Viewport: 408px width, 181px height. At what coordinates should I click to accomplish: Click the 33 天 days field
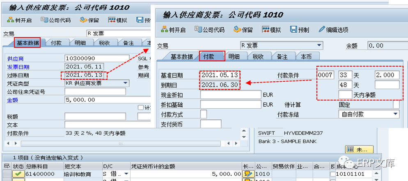[345, 75]
